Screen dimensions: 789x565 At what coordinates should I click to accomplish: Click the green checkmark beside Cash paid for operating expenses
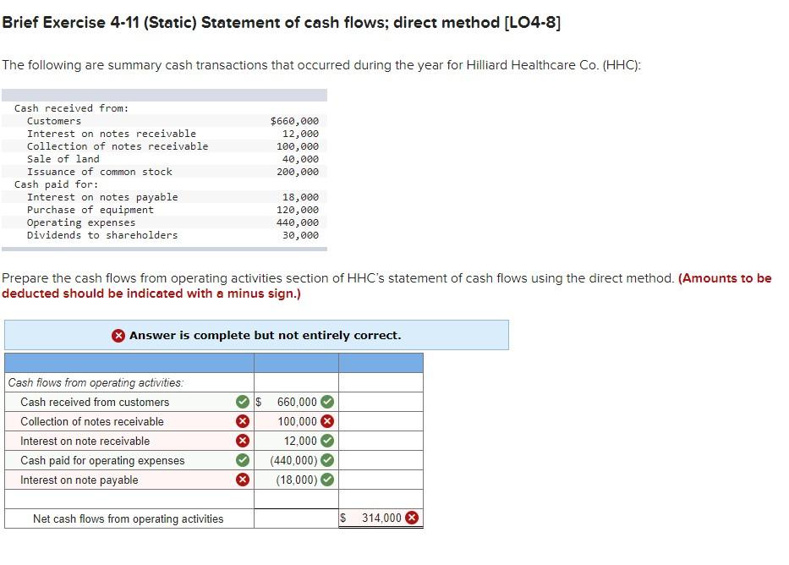[243, 460]
